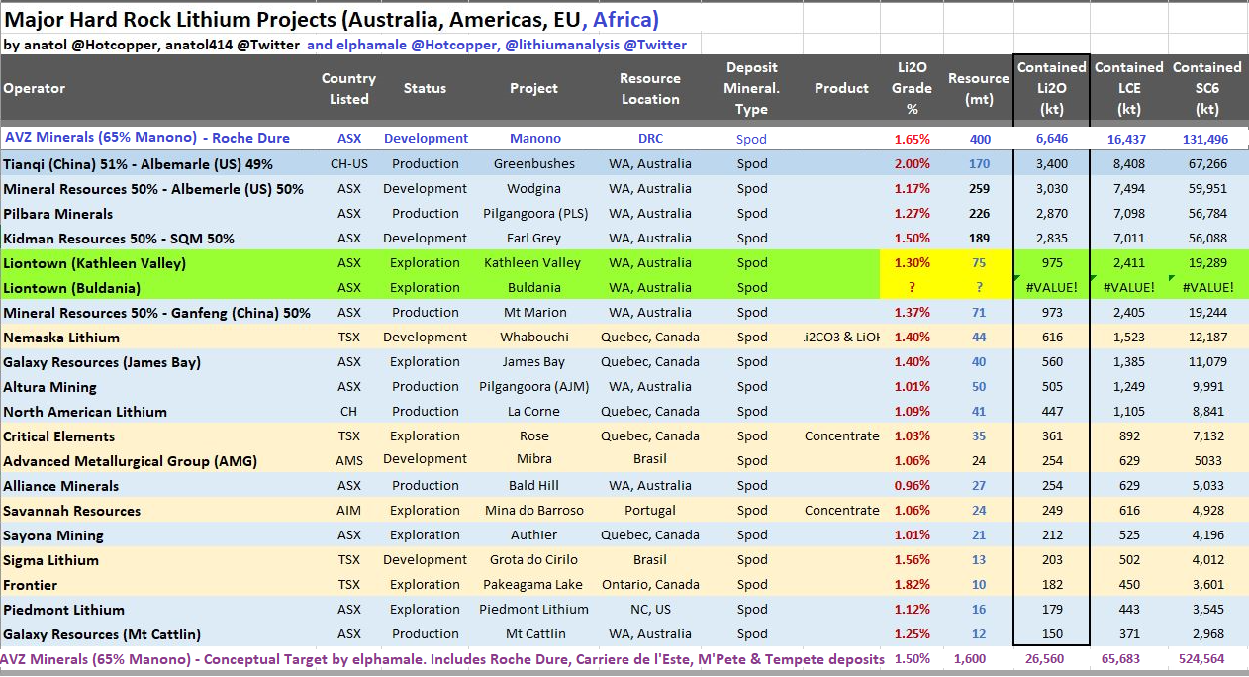This screenshot has height=677, width=1249.
Task: Select the 'Pakeagama Lake' project cell
Action: [533, 584]
